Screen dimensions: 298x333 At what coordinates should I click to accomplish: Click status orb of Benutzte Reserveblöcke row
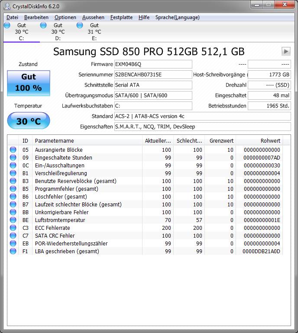click(13, 181)
